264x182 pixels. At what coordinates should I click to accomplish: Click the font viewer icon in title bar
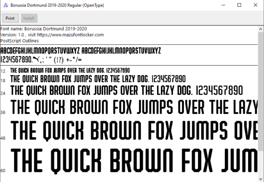coord(6,5)
